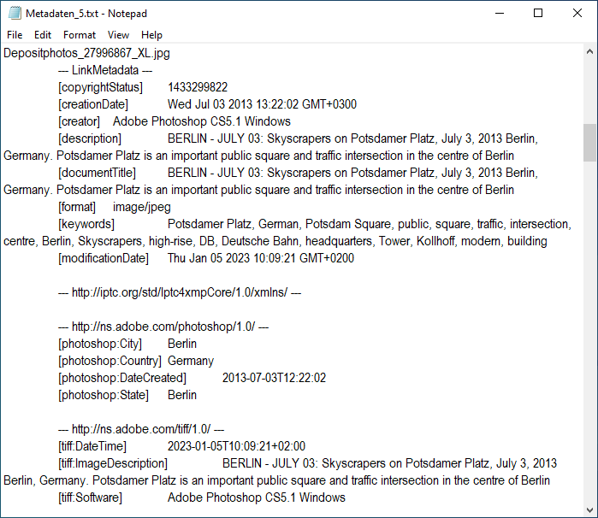Screen dimensions: 598x518
Task: Click the scrollbar up arrow
Action: [x=589, y=51]
